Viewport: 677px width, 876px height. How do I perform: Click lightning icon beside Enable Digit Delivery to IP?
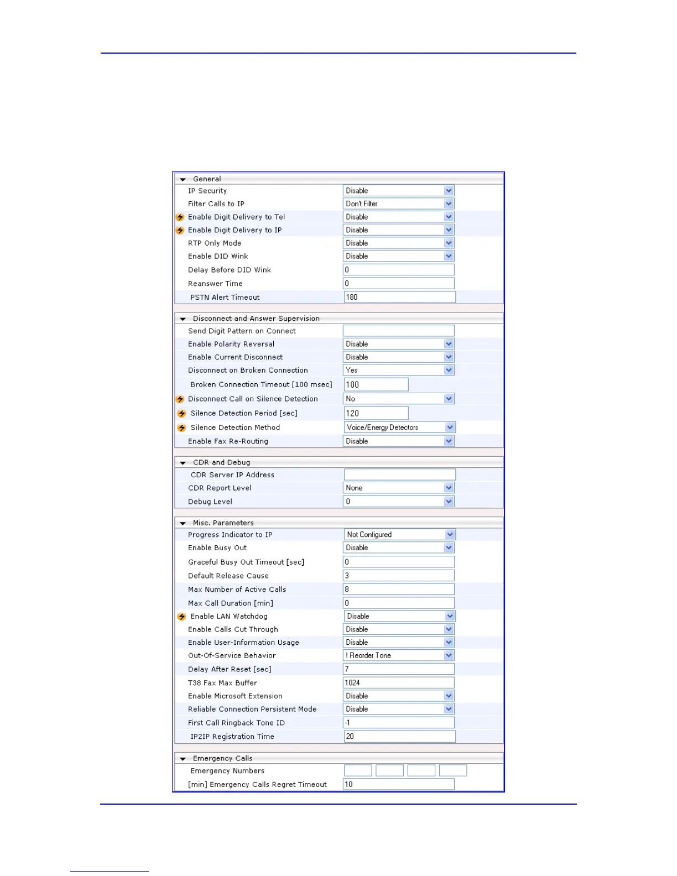(x=180, y=231)
